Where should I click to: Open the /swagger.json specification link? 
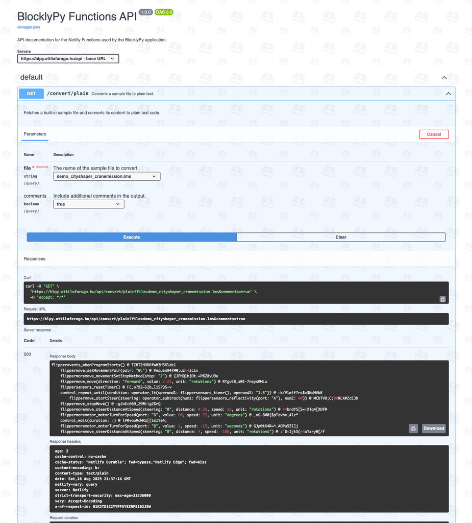pyautogui.click(x=28, y=27)
